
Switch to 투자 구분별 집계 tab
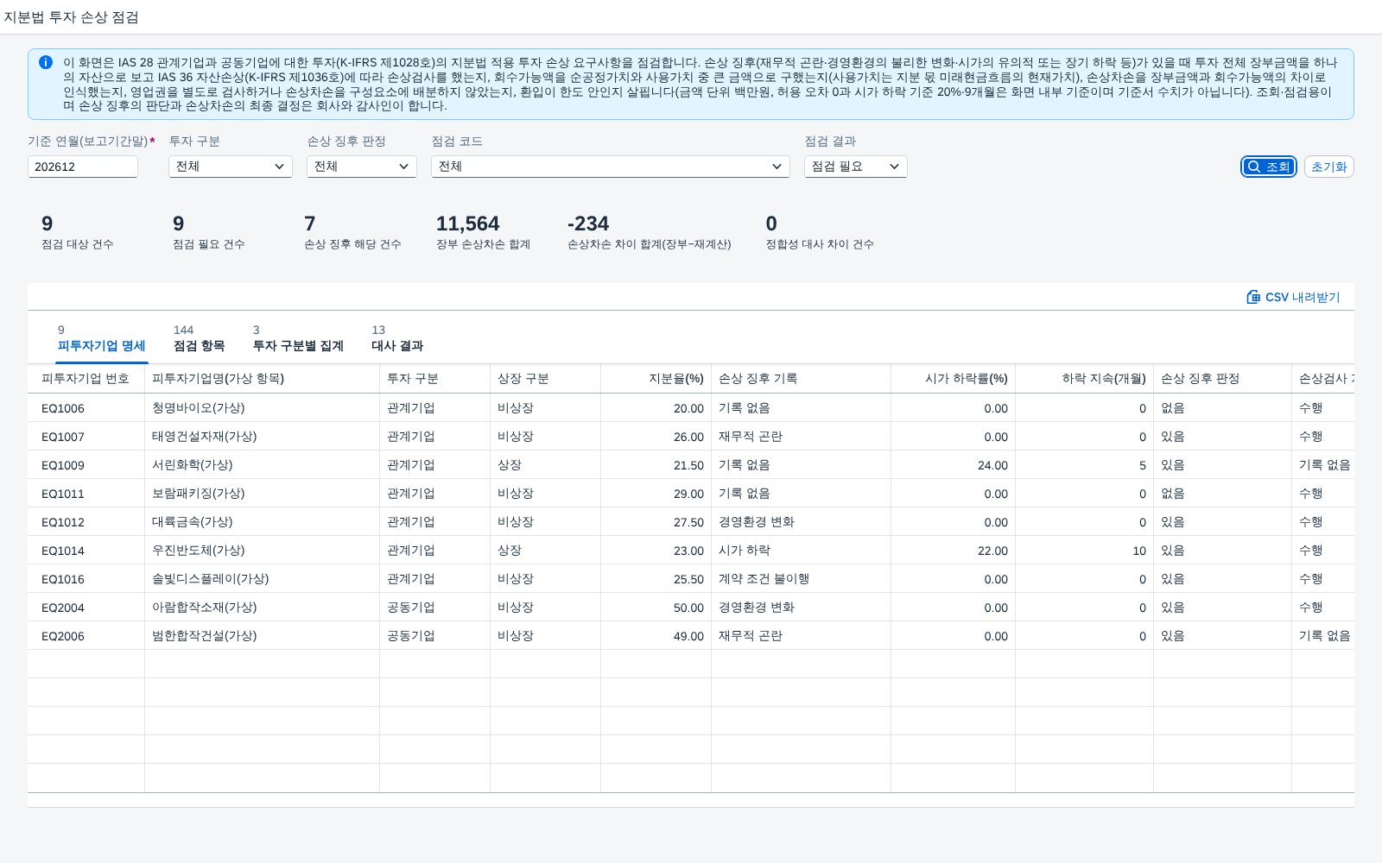[x=298, y=338]
